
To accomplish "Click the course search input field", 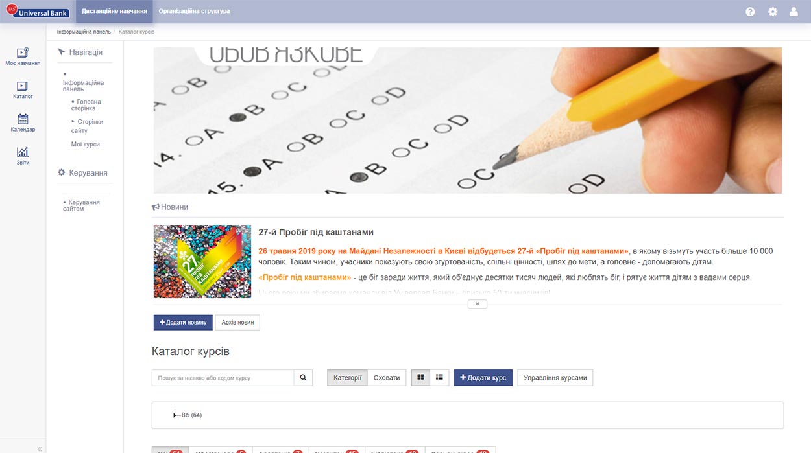I will [x=223, y=378].
